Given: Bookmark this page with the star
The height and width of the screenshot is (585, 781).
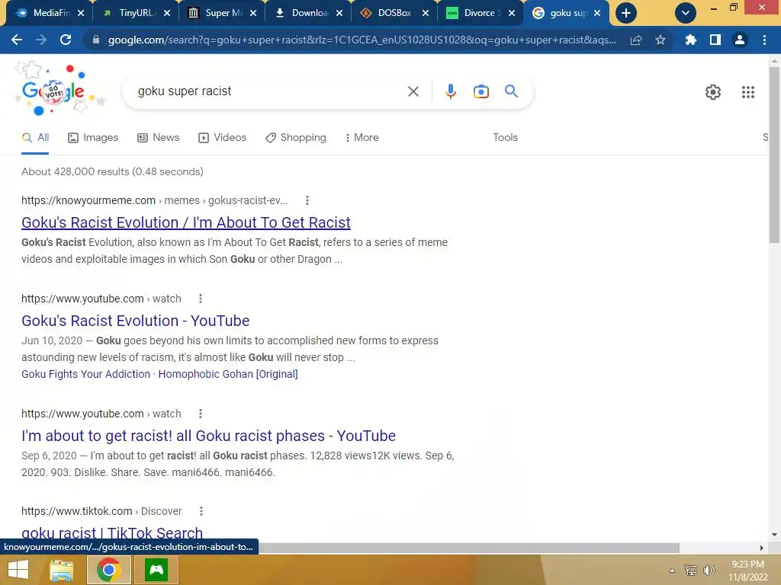Looking at the screenshot, I should tap(660, 40).
